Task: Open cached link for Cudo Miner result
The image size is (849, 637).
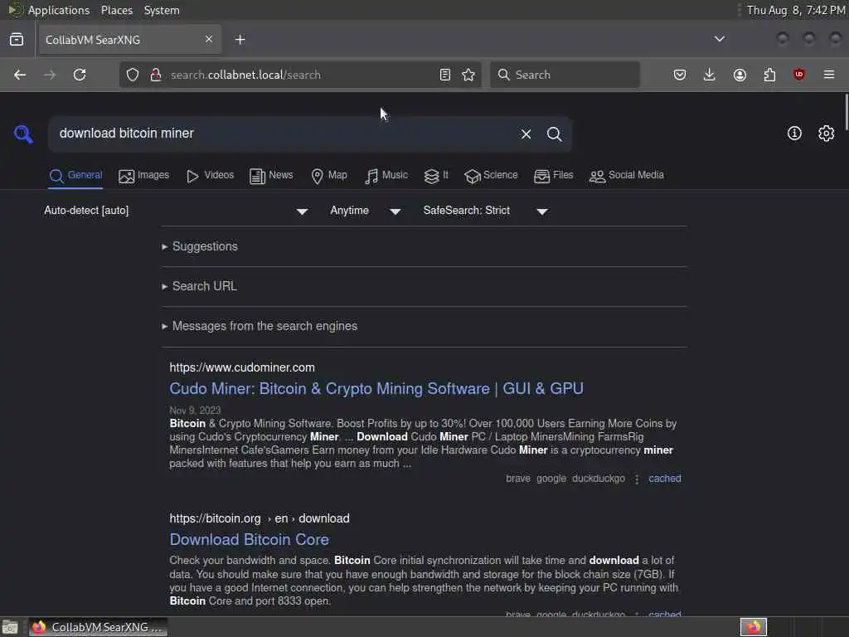Action: (665, 479)
